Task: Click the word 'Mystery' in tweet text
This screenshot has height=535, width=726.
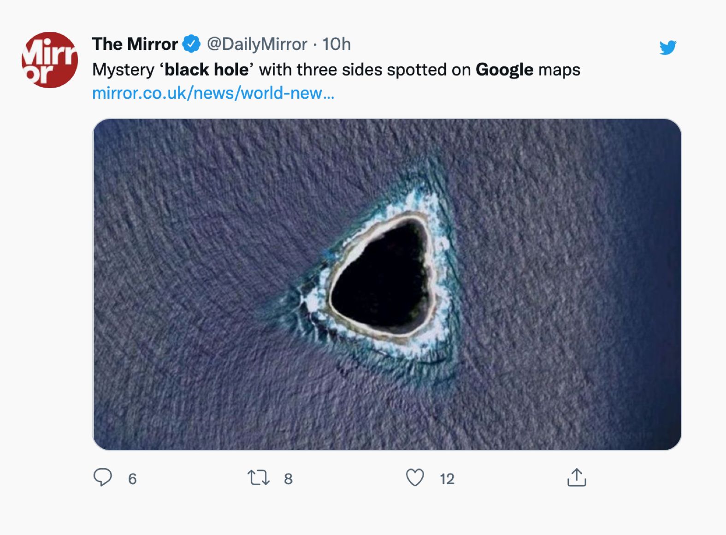Action: coord(123,70)
